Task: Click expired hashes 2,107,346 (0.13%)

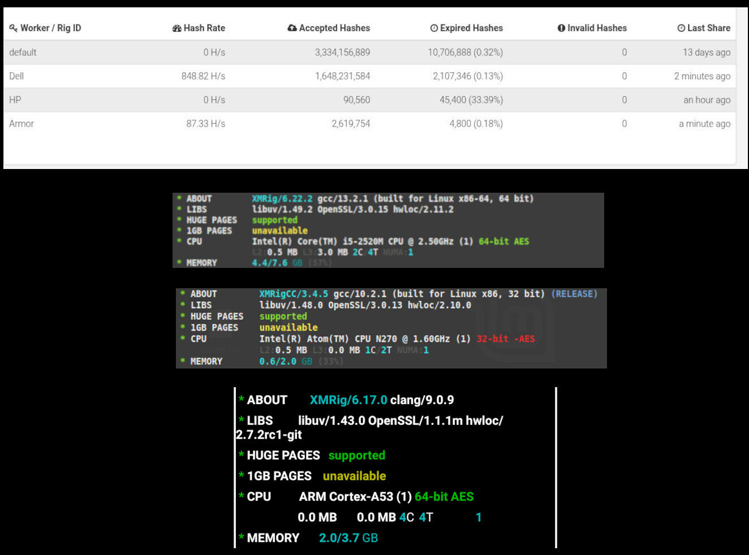Action: (x=468, y=76)
